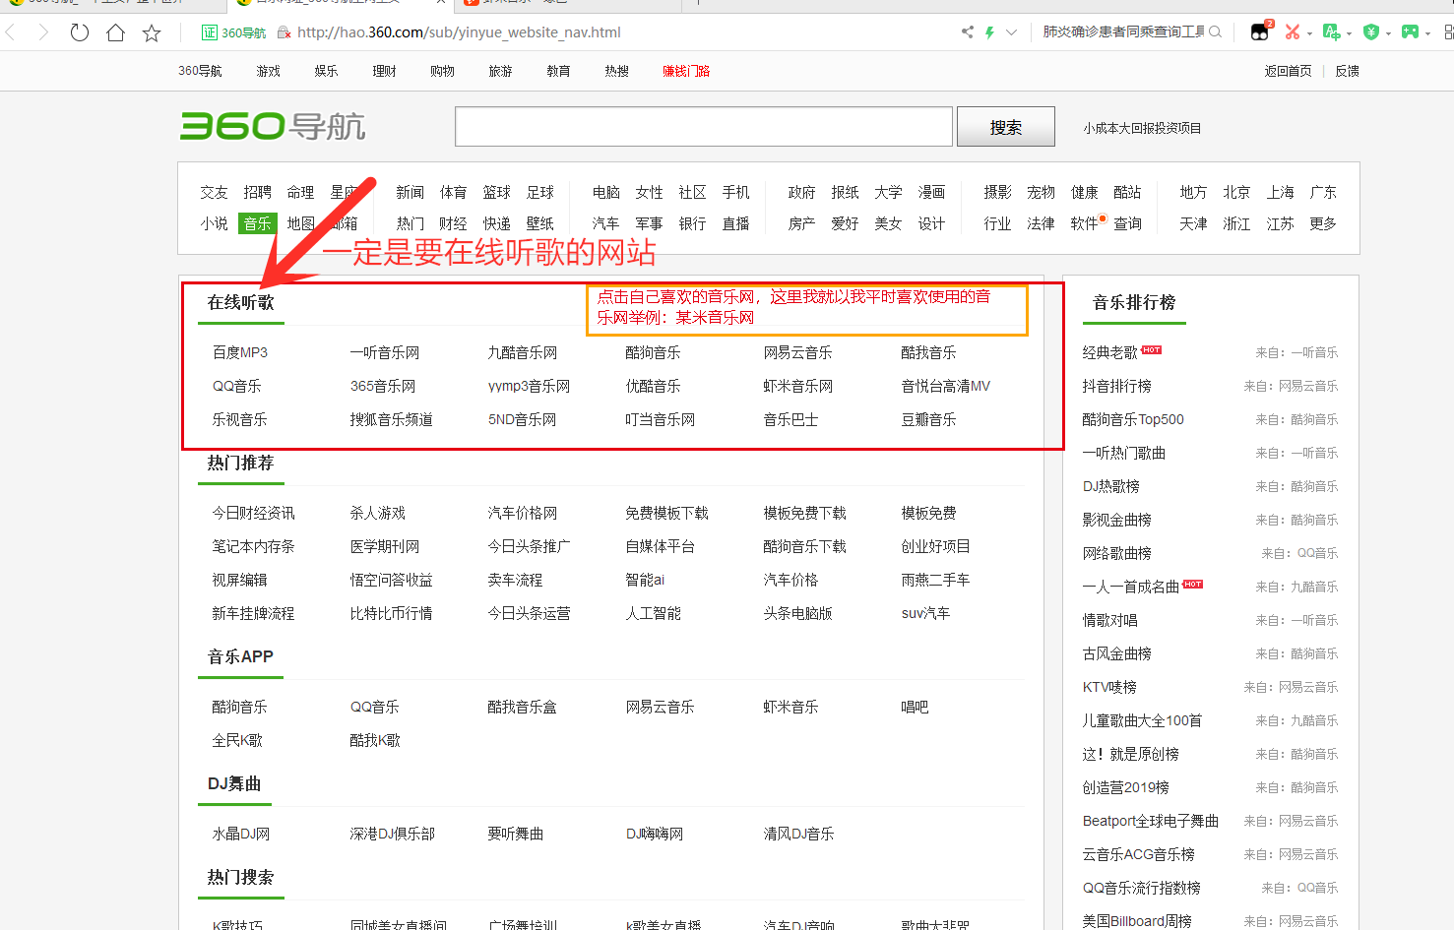Open the dropdown arrow beside gamepad icon
Image resolution: width=1454 pixels, height=930 pixels.
pyautogui.click(x=1428, y=33)
